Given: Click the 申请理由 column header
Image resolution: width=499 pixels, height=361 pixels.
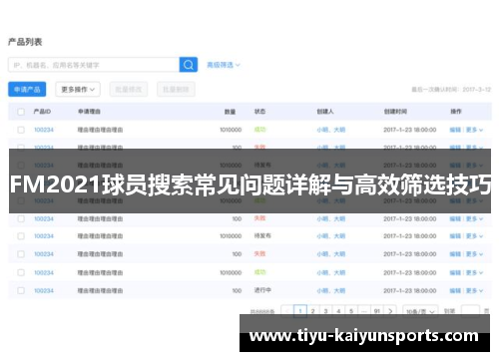Looking at the screenshot, I should click(89, 112).
